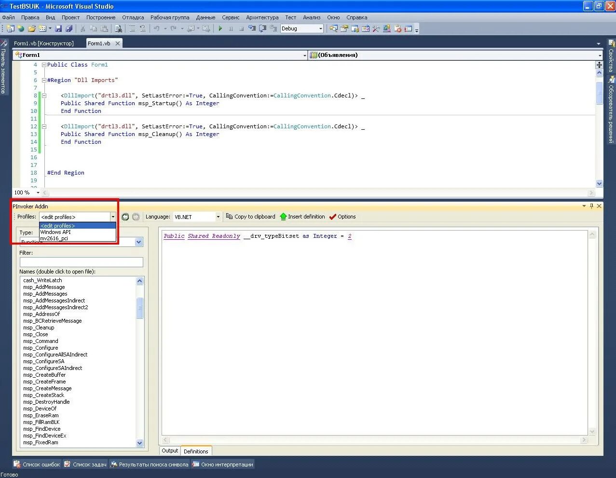This screenshot has width=616, height=478.
Task: Close the Form1.vb tab with X
Action: pos(117,43)
